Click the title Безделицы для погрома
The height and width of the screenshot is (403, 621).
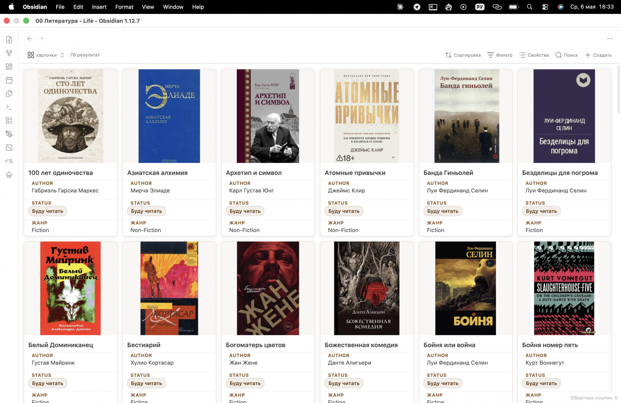(560, 173)
